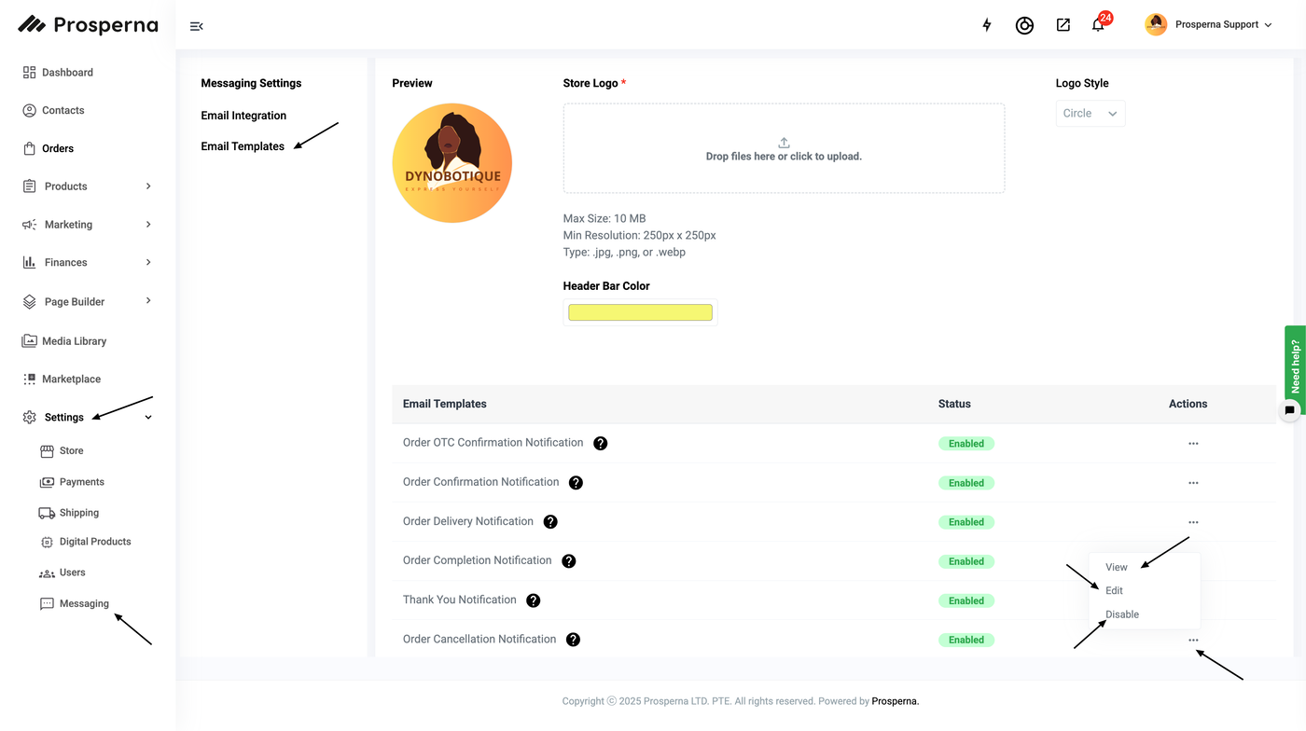Viewport: 1306px width, 731px height.
Task: Open the Email Integration settings
Action: tap(243, 116)
